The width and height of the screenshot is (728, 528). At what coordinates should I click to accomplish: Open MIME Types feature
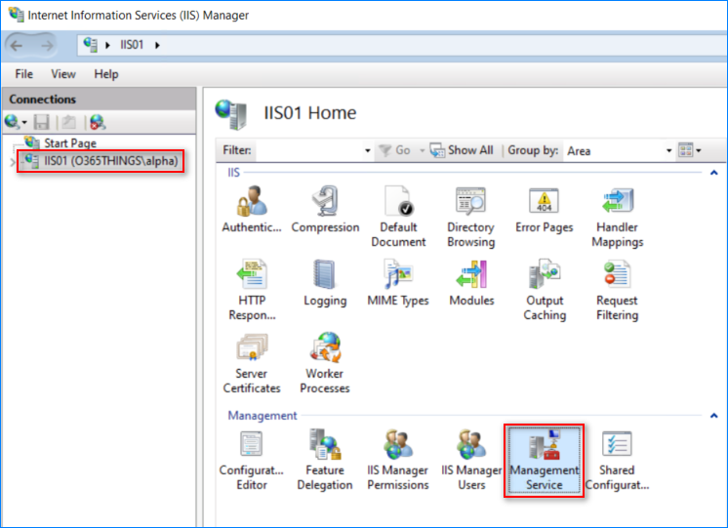(x=398, y=282)
